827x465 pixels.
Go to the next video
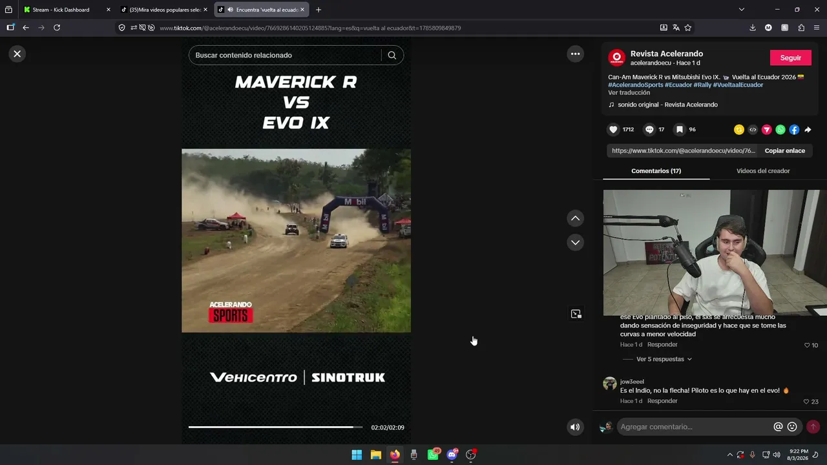pos(575,242)
